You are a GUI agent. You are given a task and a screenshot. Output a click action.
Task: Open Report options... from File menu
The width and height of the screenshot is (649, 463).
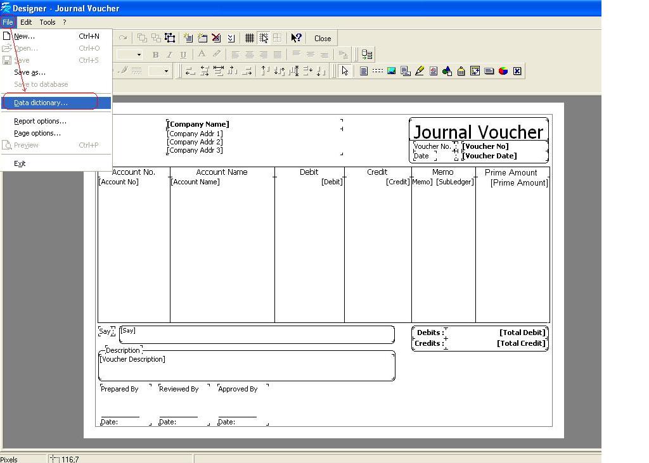click(56, 121)
